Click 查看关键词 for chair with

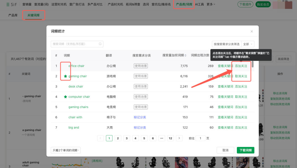pos(226,117)
